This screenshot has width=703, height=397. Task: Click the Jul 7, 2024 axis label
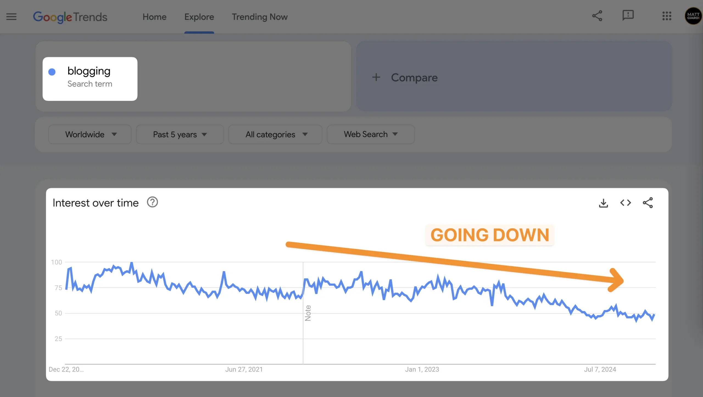click(600, 369)
